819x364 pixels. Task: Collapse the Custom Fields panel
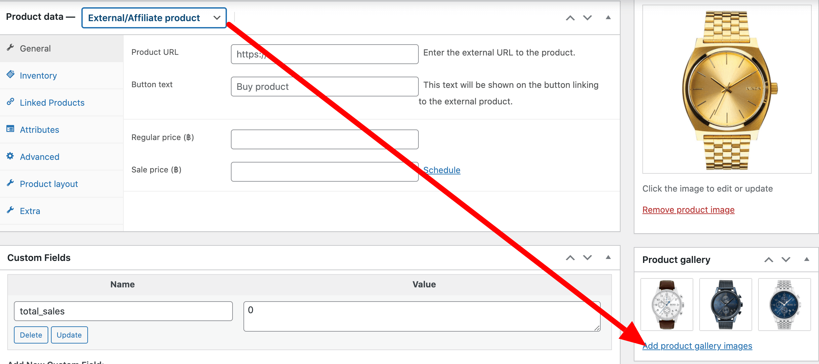click(608, 258)
